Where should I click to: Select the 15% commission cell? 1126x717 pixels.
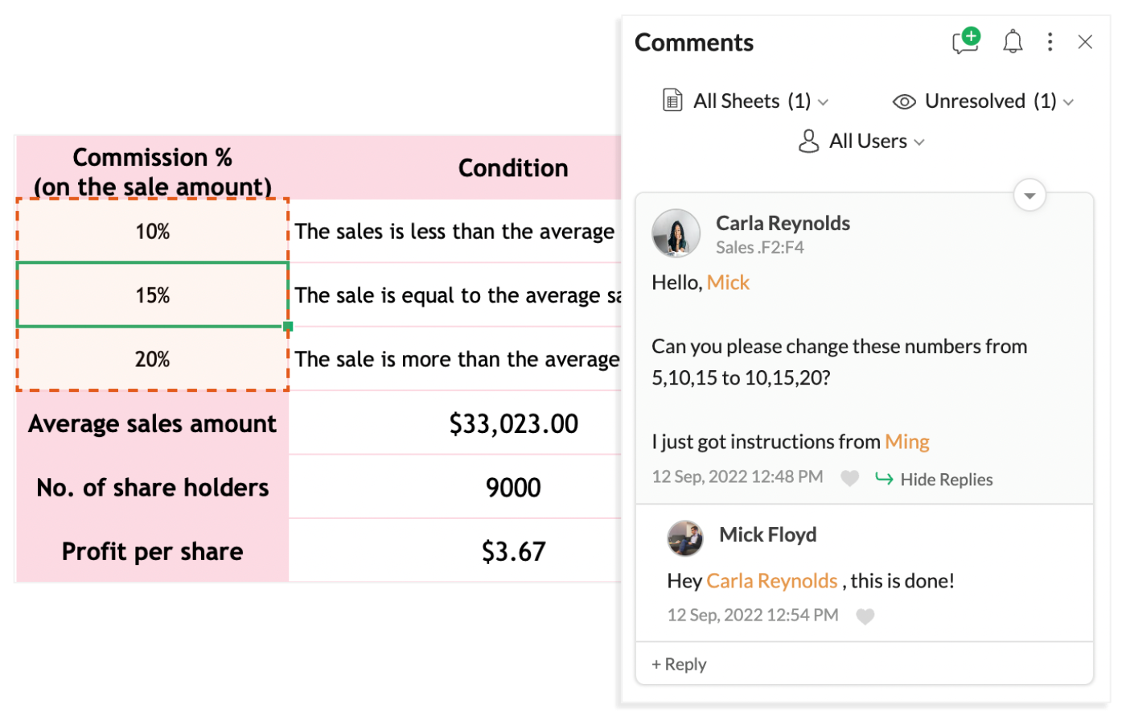pos(152,295)
